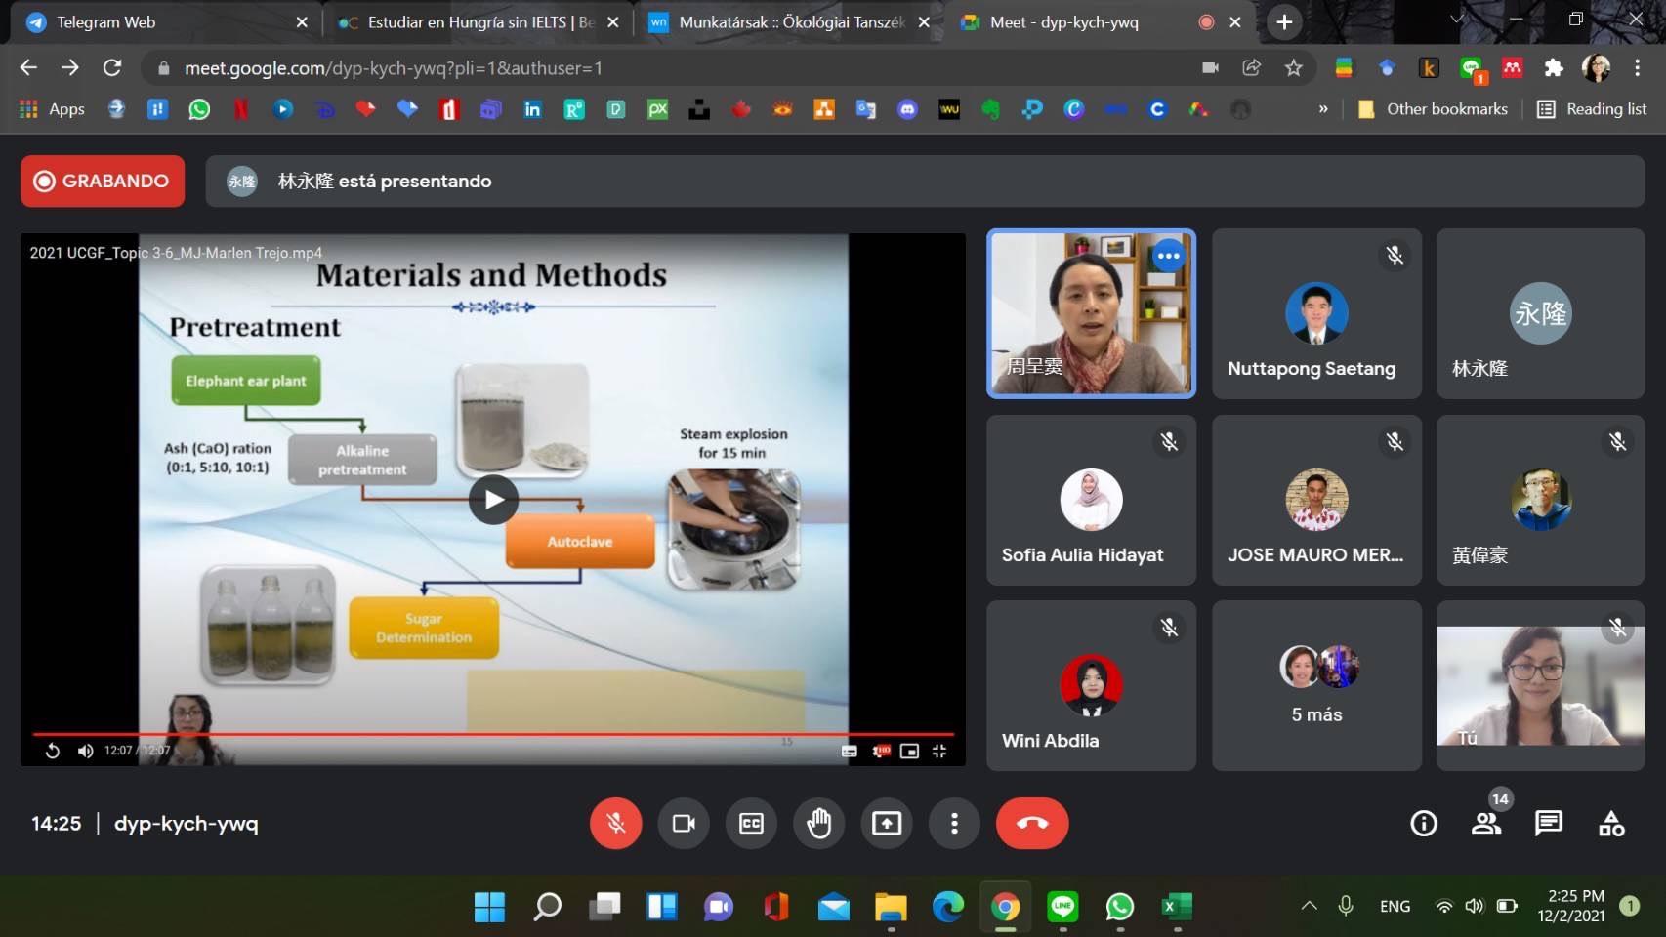Raise hand in the meeting
The image size is (1666, 937).
818,823
